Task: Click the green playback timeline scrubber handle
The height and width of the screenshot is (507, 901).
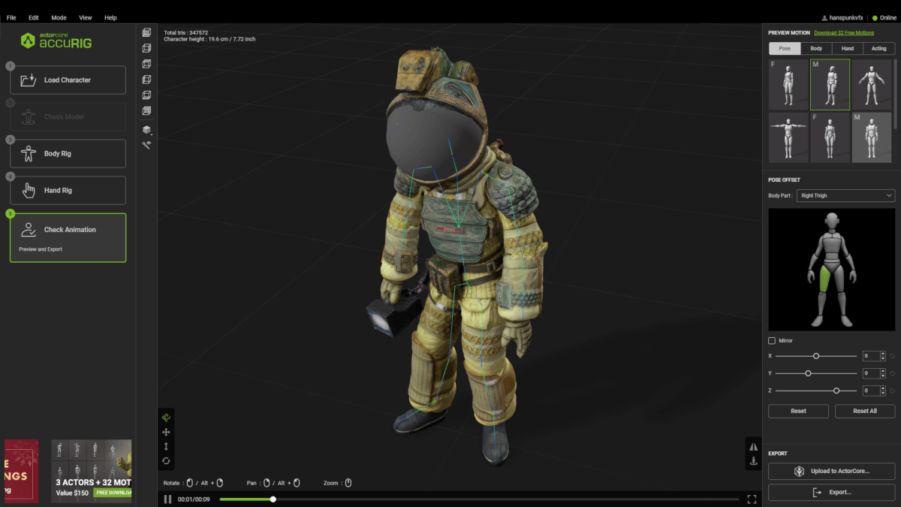Action: 273,499
